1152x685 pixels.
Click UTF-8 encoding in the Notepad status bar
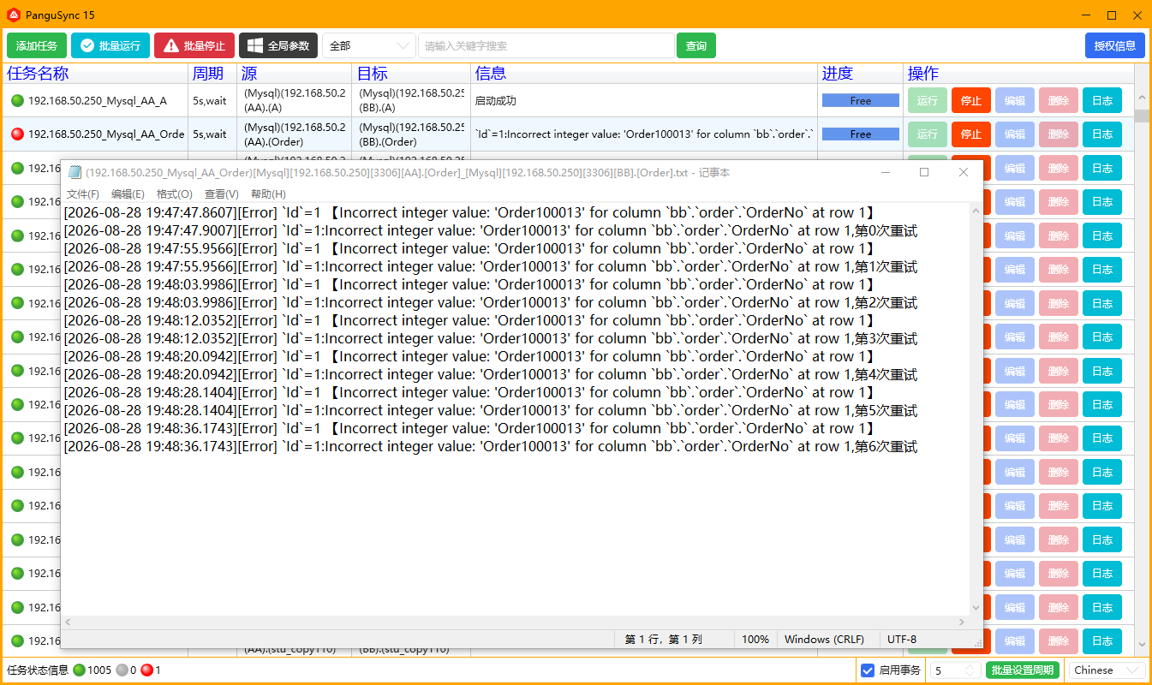(902, 640)
